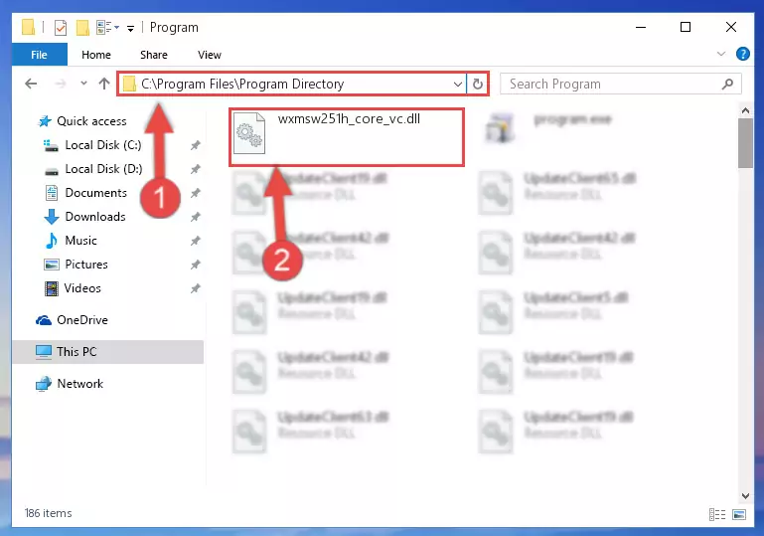The height and width of the screenshot is (536, 764).
Task: Click the Music note icon
Action: click(x=51, y=241)
